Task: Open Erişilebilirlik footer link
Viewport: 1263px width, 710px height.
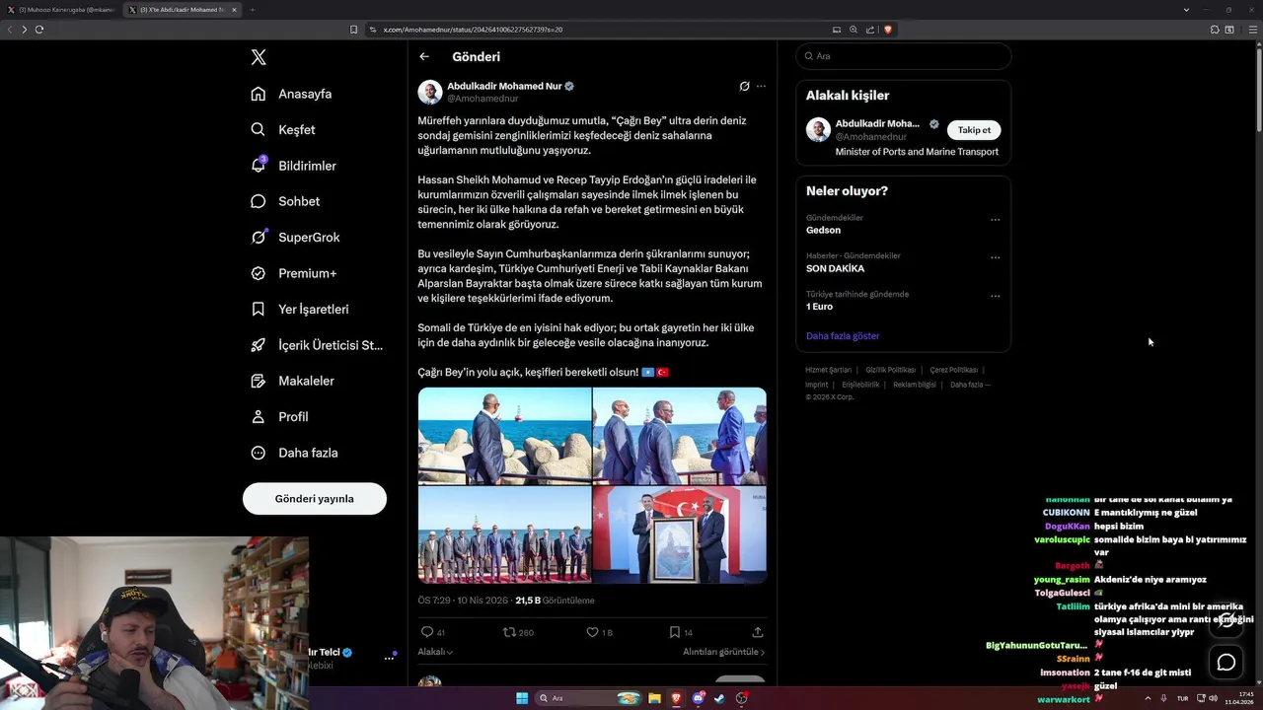Action: (x=860, y=385)
